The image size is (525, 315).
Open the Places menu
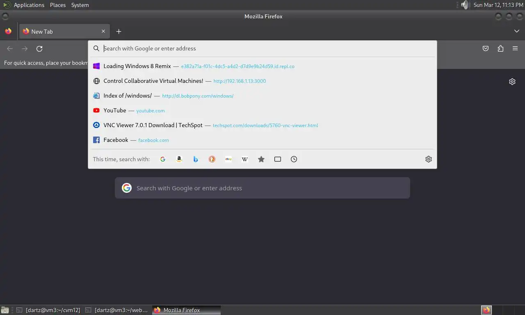(58, 5)
